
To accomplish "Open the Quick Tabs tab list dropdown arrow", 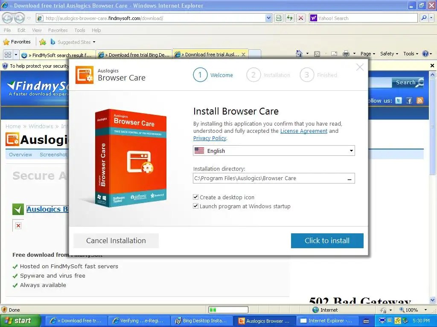I will pyautogui.click(x=16, y=54).
